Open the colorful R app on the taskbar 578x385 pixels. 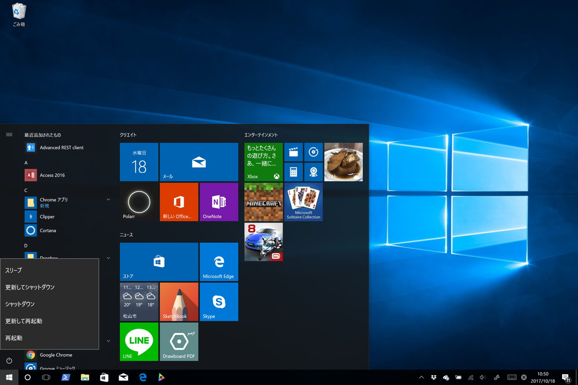tap(162, 377)
